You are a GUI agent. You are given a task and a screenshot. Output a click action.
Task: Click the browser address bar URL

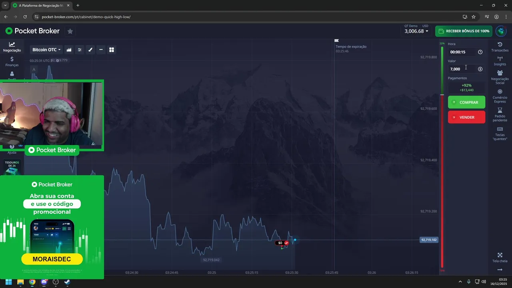point(86,17)
